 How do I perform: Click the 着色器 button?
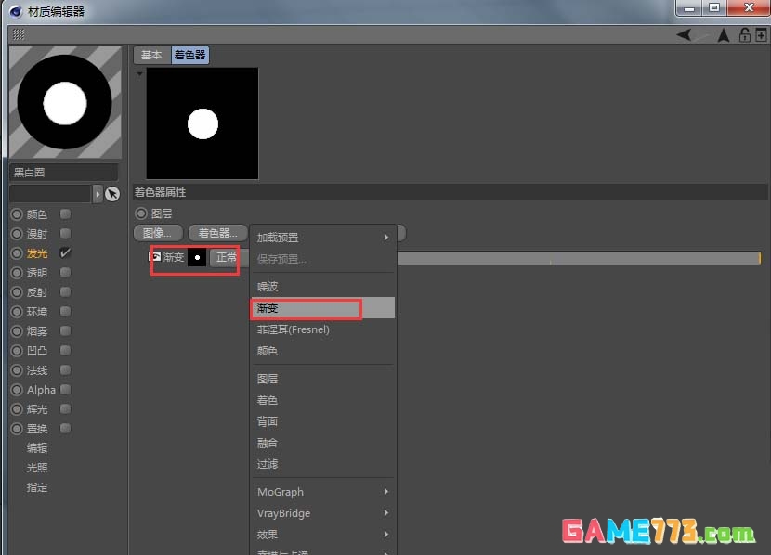[x=216, y=232]
